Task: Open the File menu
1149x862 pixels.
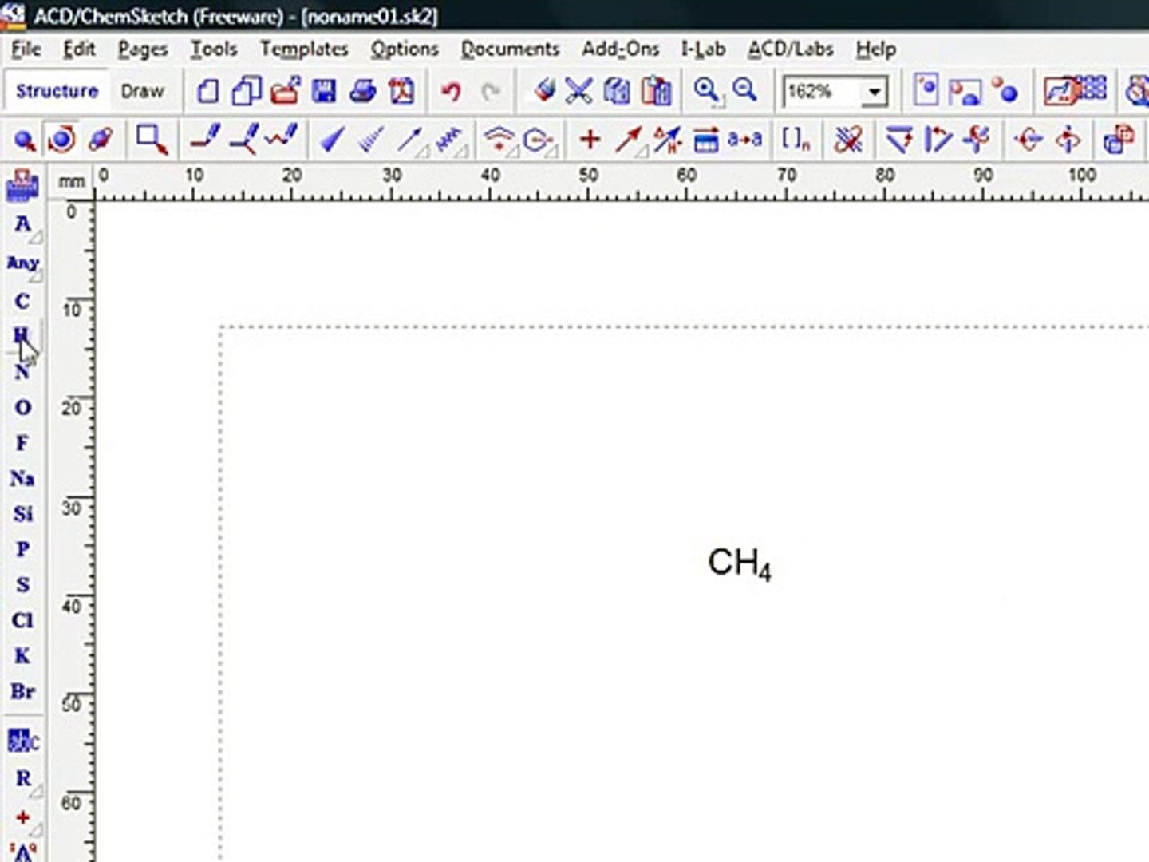Action: click(26, 49)
